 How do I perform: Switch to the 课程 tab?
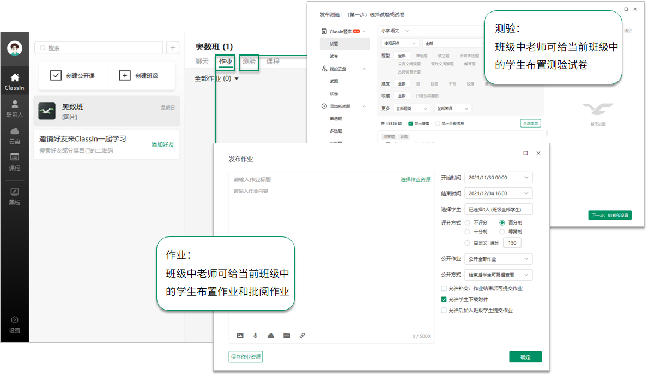point(272,62)
